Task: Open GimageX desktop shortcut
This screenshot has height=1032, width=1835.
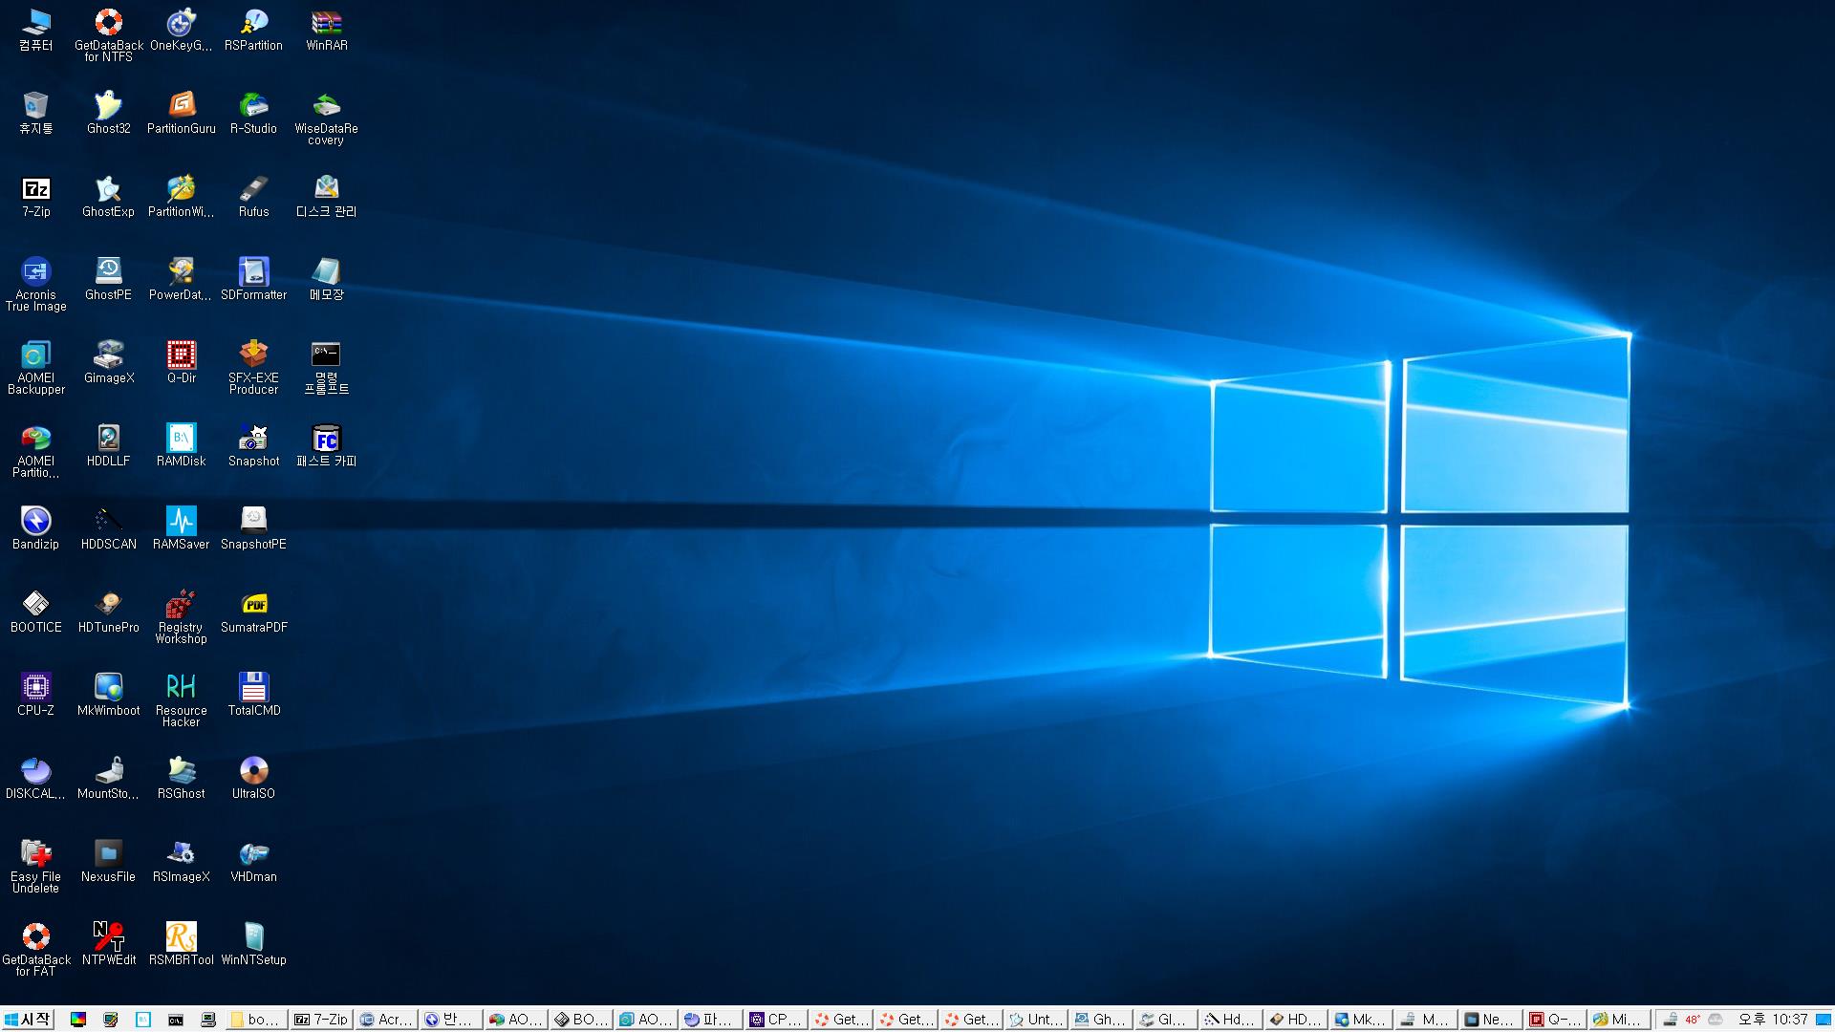Action: click(x=109, y=362)
